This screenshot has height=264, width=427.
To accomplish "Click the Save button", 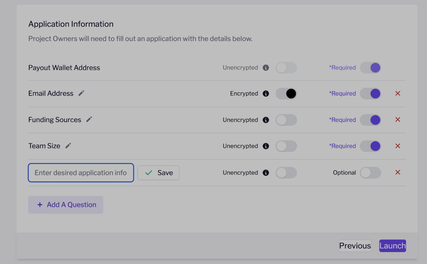I will 158,173.
